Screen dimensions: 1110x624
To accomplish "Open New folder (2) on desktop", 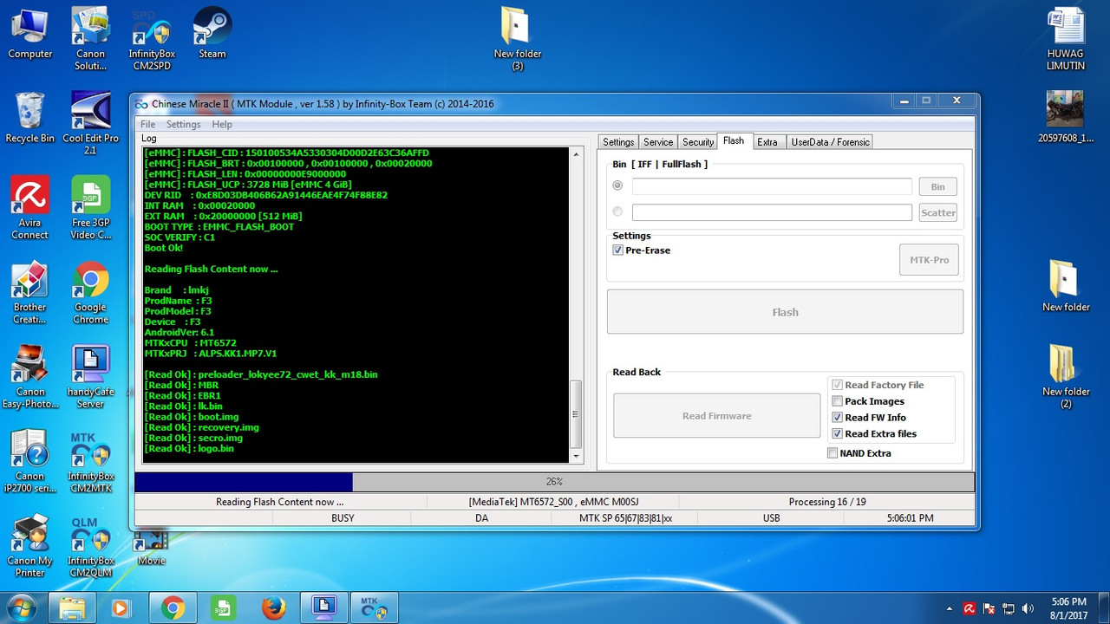I will tap(1065, 377).
